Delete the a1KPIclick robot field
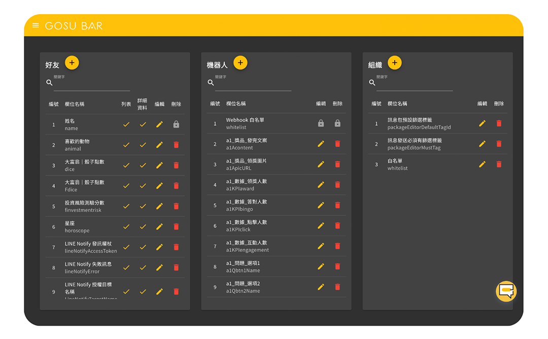 [x=337, y=226]
